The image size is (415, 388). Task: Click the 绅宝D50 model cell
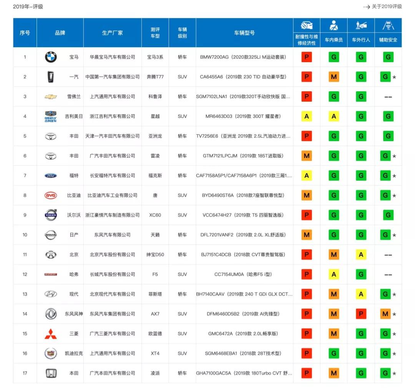(x=155, y=255)
